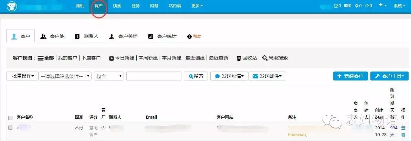411x141 pixels.
Task: Click the help question mark icon
Action: click(x=190, y=37)
